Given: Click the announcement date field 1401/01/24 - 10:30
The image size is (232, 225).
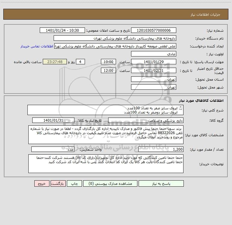Looking at the screenshot, I should click(62, 30).
